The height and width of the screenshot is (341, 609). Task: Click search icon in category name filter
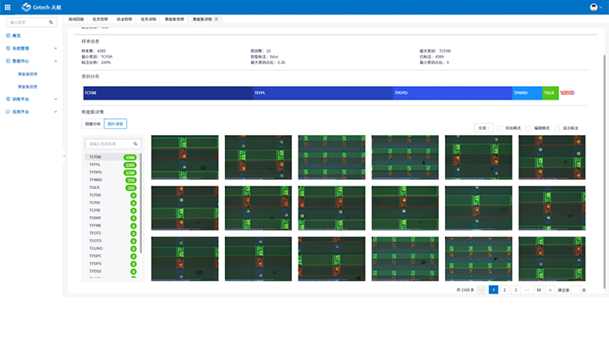134,143
